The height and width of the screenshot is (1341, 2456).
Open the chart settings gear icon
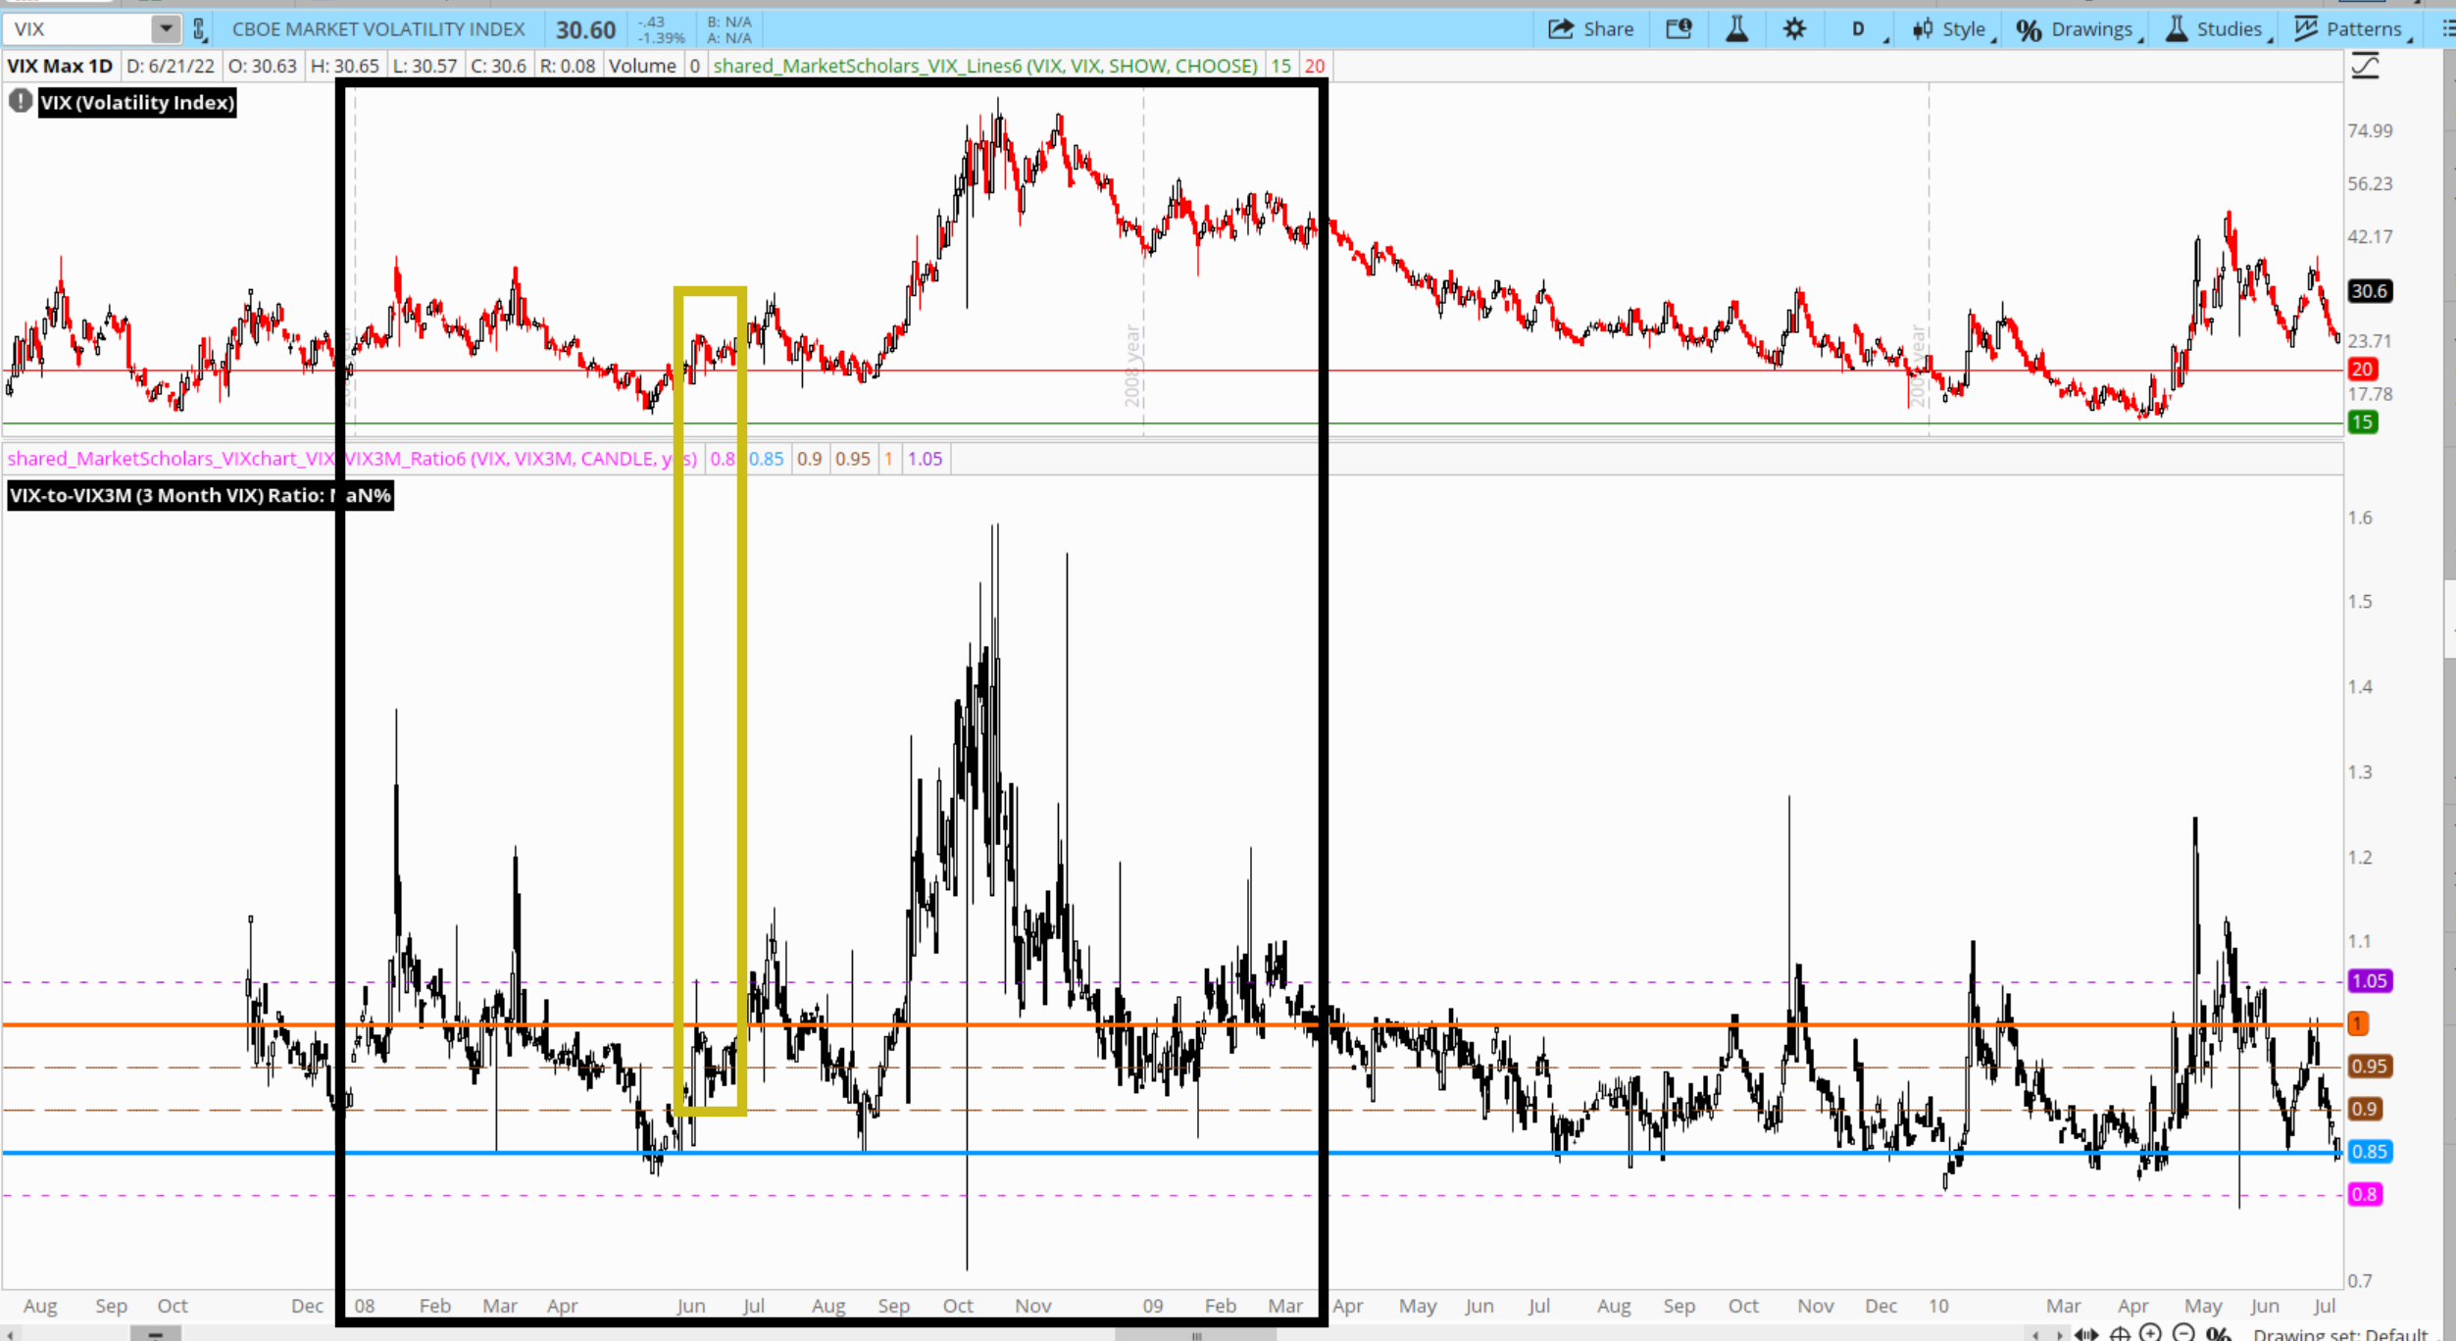coord(1793,29)
